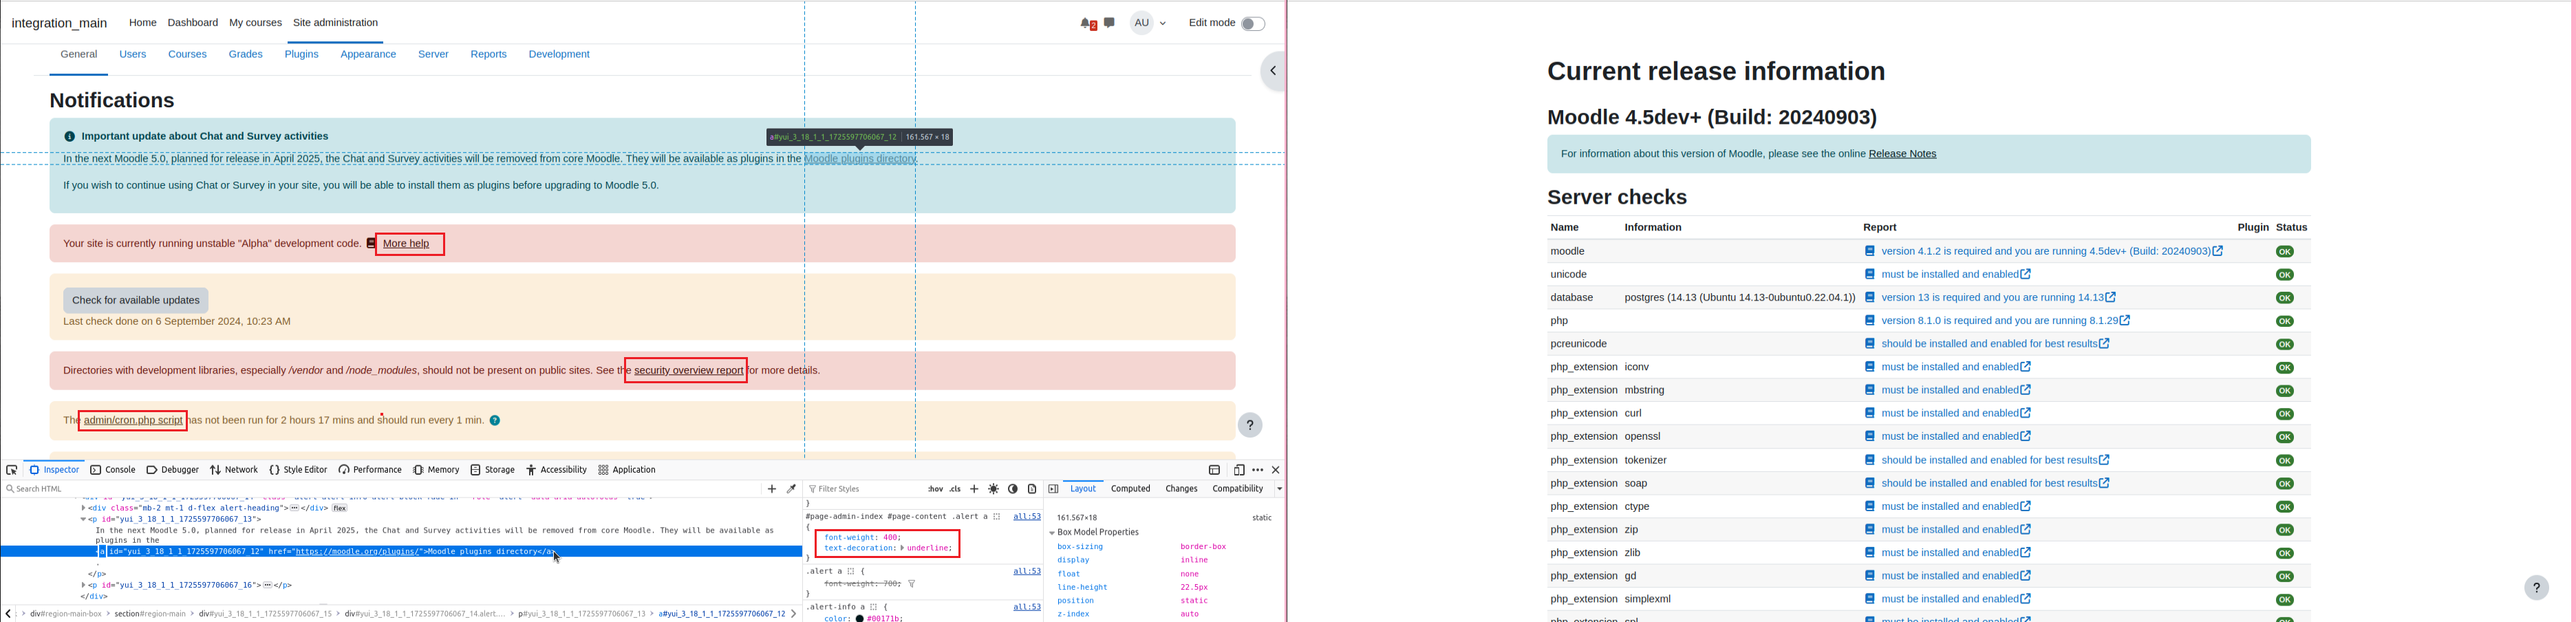Switch to the Console devtools panel
Screen dimensions: 2576x622
[x=113, y=470]
